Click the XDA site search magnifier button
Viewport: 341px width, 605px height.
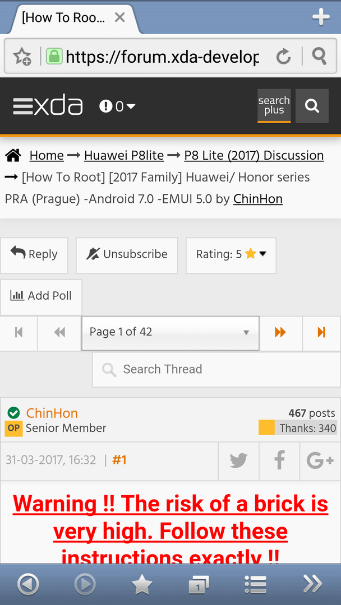click(312, 106)
